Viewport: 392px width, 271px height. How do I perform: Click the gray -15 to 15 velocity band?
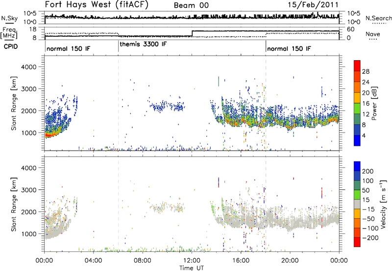tap(357, 204)
